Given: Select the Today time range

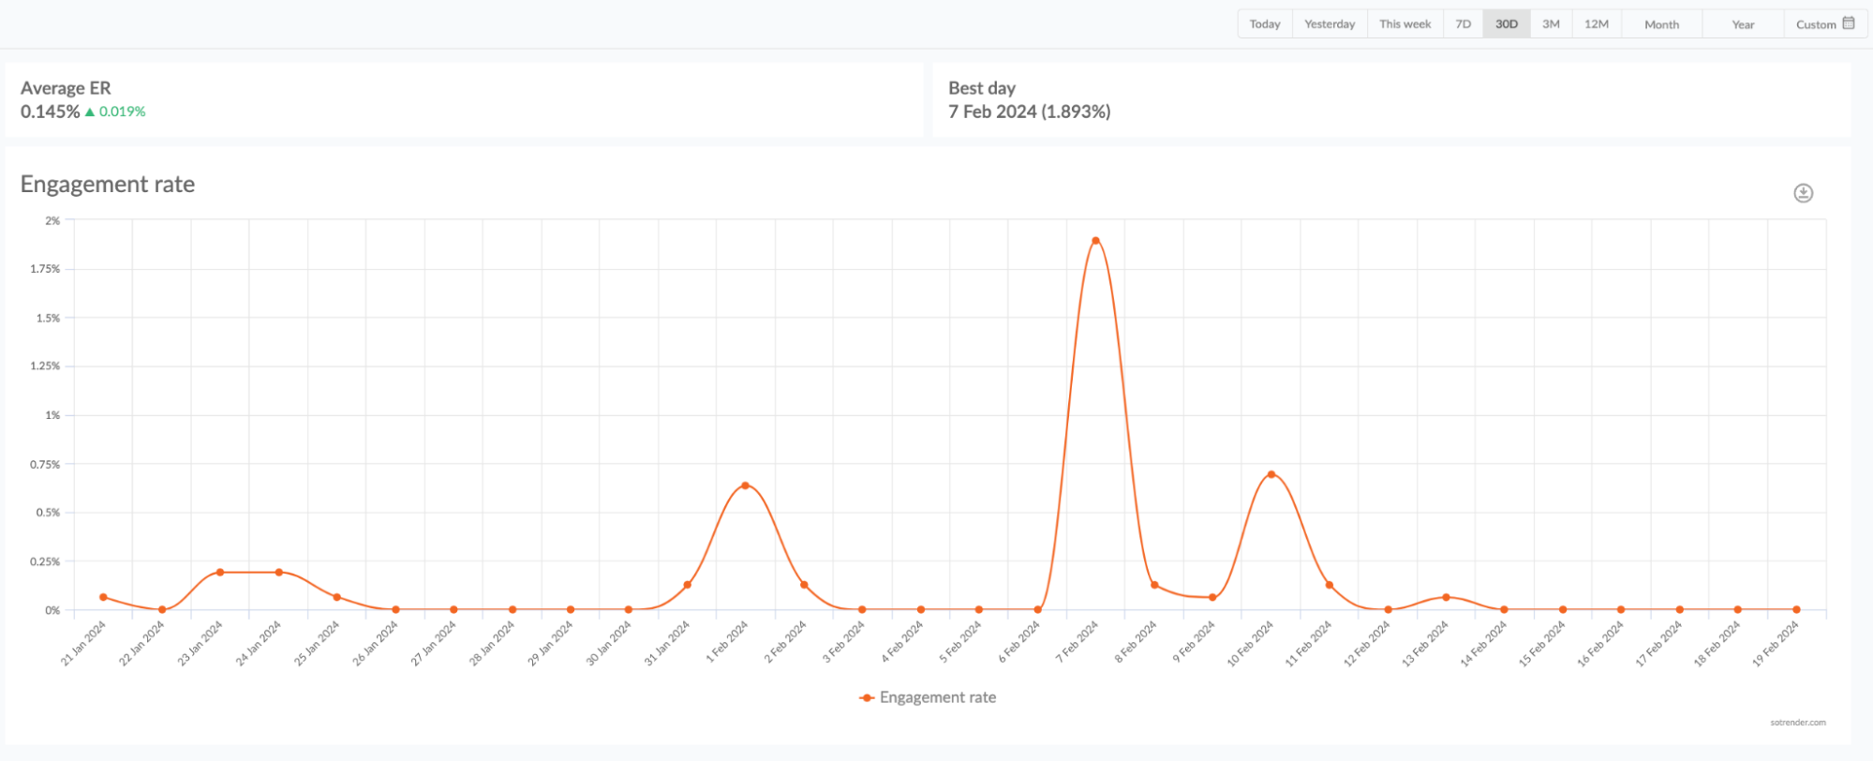Looking at the screenshot, I should tap(1264, 24).
